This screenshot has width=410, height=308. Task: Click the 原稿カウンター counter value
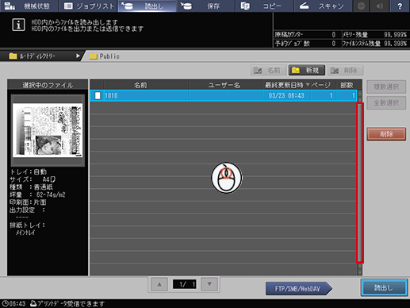(334, 35)
